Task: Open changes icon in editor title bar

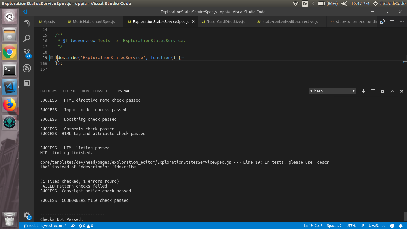Action: [x=383, y=21]
